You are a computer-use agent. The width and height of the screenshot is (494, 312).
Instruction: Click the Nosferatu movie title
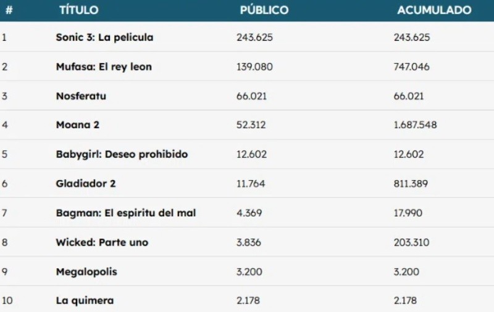[81, 96]
